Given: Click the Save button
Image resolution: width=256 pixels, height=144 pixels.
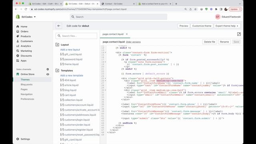Looking at the screenshot, I should (236, 42).
